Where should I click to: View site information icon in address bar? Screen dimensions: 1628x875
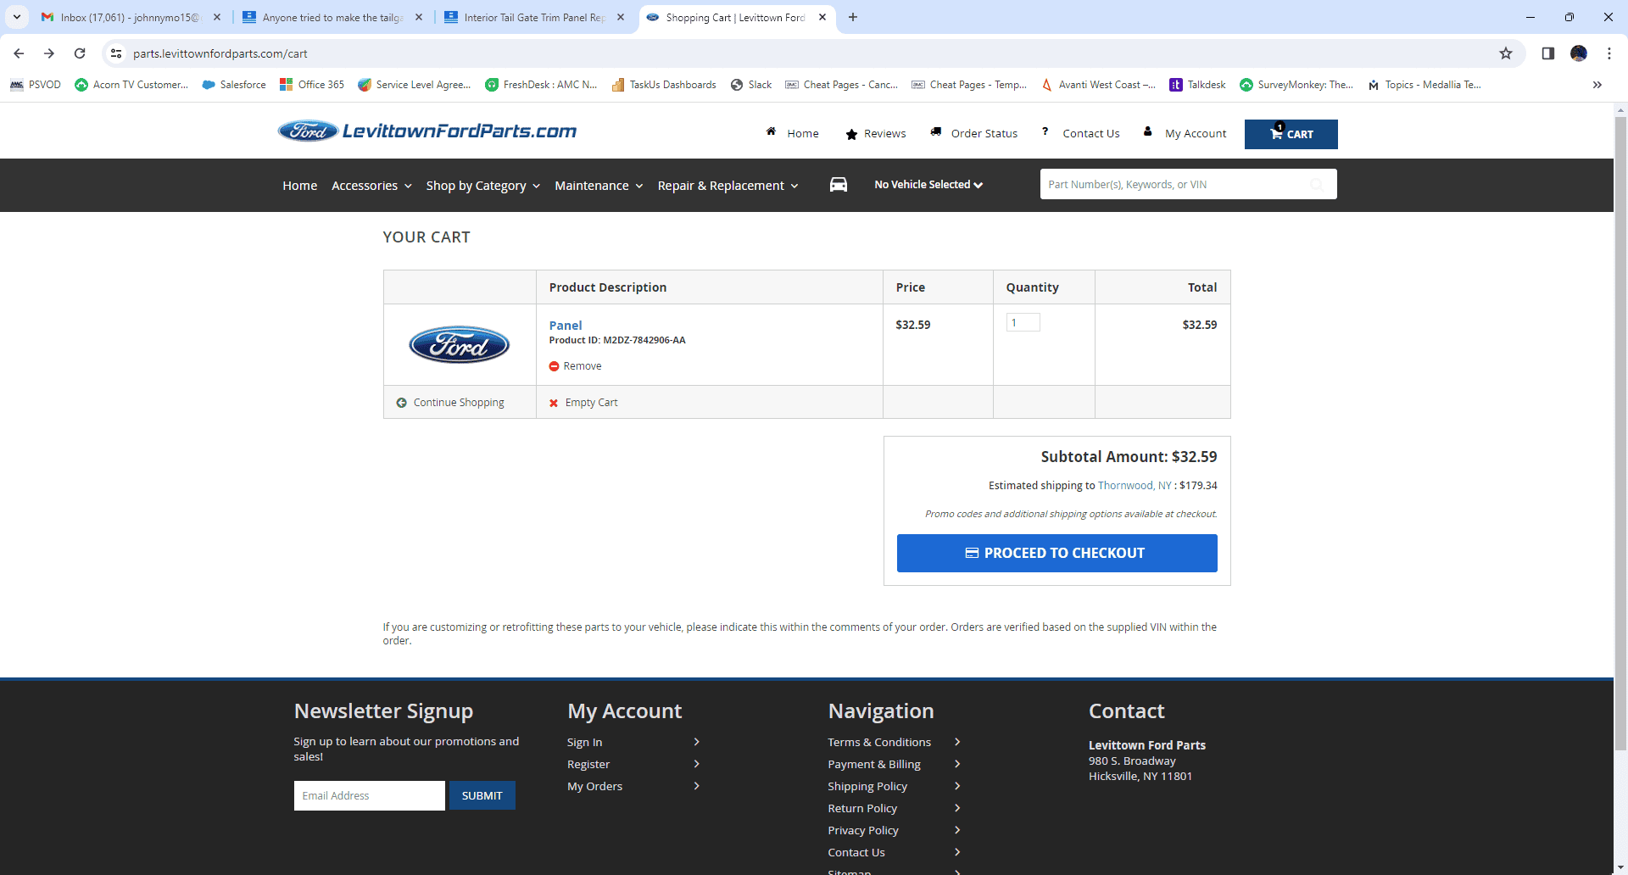pyautogui.click(x=116, y=53)
